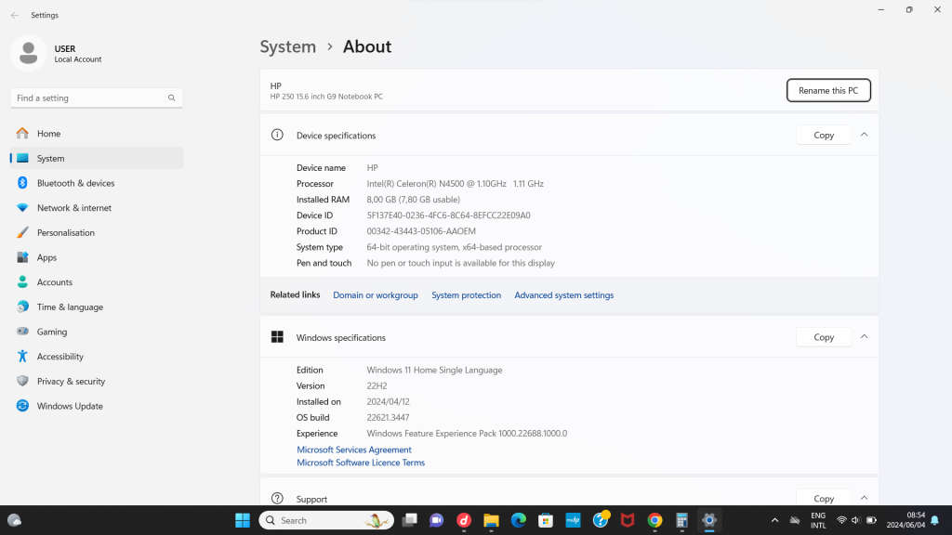Collapse the Windows specifications section
This screenshot has width=952, height=535.
(864, 336)
